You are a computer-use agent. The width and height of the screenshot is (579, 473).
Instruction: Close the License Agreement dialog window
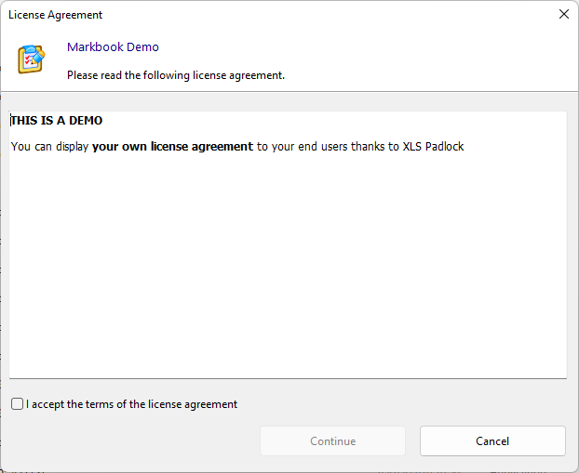point(563,15)
